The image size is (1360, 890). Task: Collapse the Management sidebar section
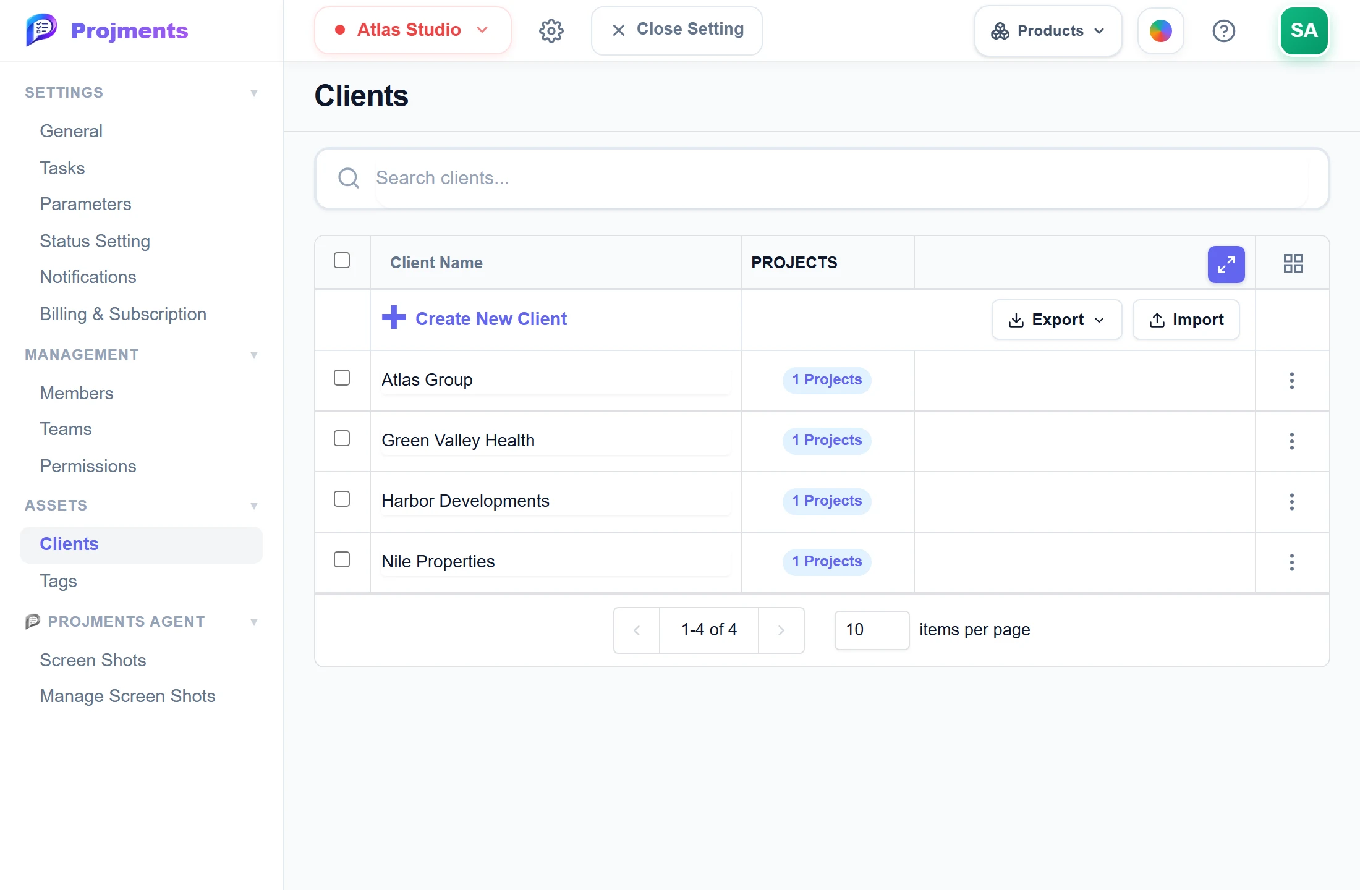pyautogui.click(x=253, y=355)
